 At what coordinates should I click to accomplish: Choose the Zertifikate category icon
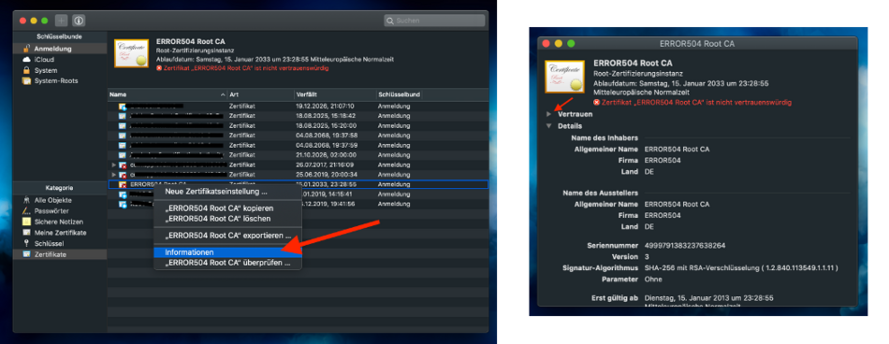tap(26, 254)
